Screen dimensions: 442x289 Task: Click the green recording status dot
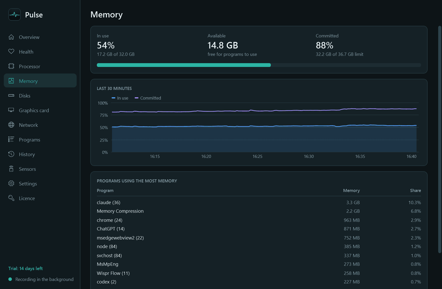pyautogui.click(x=10, y=279)
